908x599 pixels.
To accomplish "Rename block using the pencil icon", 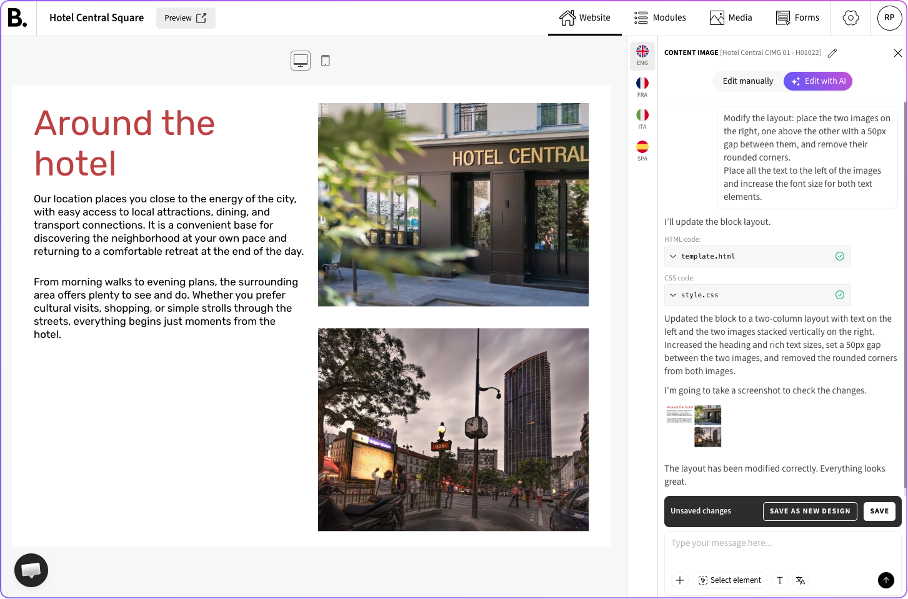I will click(x=832, y=53).
